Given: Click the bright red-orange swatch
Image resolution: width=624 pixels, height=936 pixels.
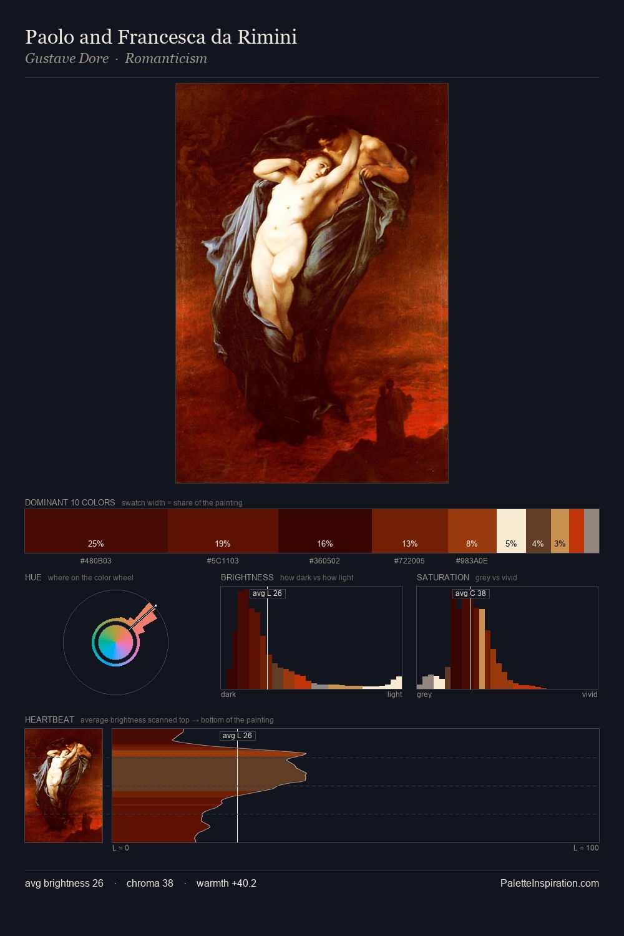Looking at the screenshot, I should click(577, 531).
